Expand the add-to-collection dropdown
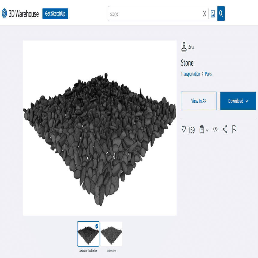The width and height of the screenshot is (258, 258). click(204, 129)
